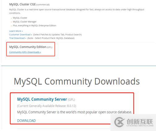Open the Trial Download link
Screen dimensions: 156x131
point(18,38)
